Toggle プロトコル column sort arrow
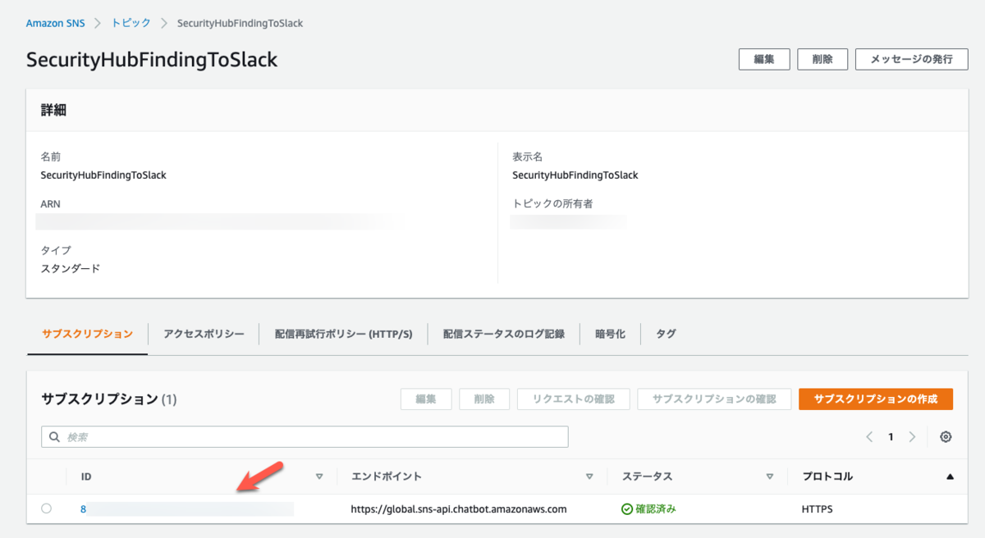985x538 pixels. tap(951, 476)
